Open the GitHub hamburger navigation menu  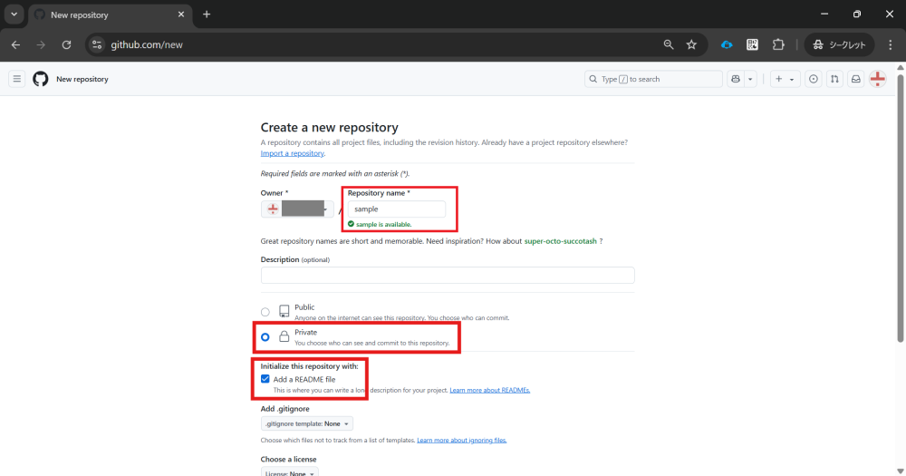16,79
